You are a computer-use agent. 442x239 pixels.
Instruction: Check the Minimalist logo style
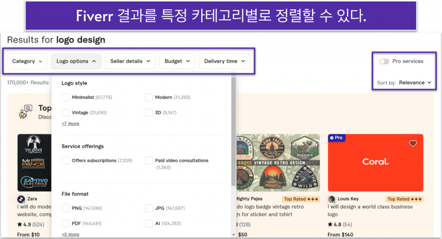tap(66, 97)
